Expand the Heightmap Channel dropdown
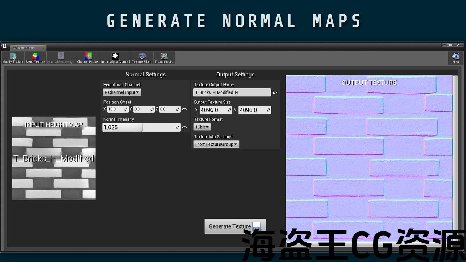Viewport: 466px width, 262px height. [122, 92]
